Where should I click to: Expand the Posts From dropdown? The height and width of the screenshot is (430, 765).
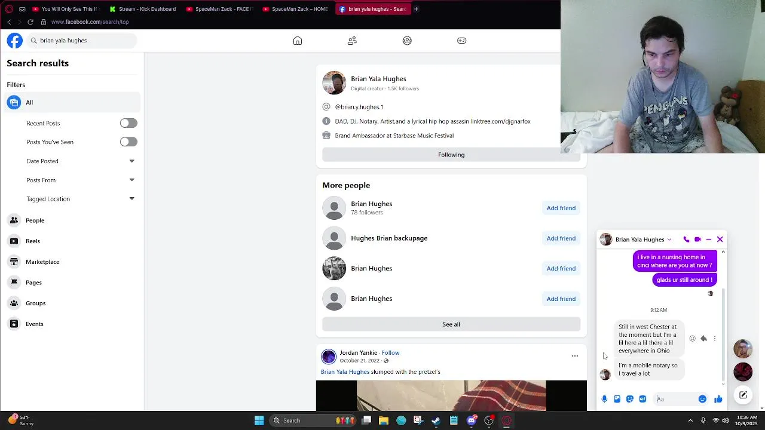point(131,180)
